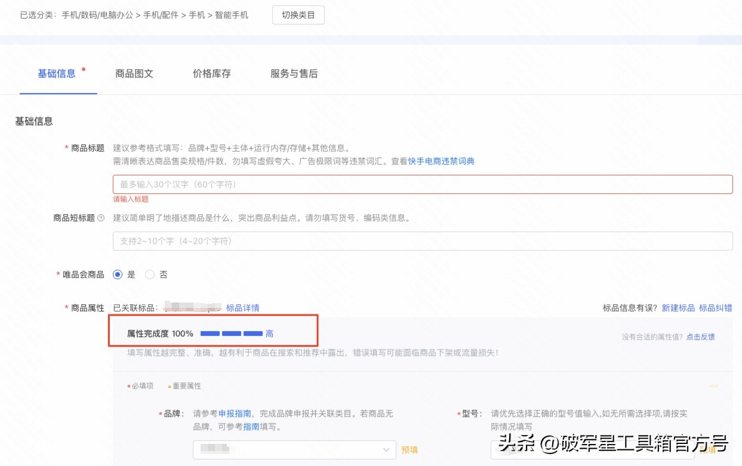
Task: Select the 基础信息 tab
Action: 57,73
